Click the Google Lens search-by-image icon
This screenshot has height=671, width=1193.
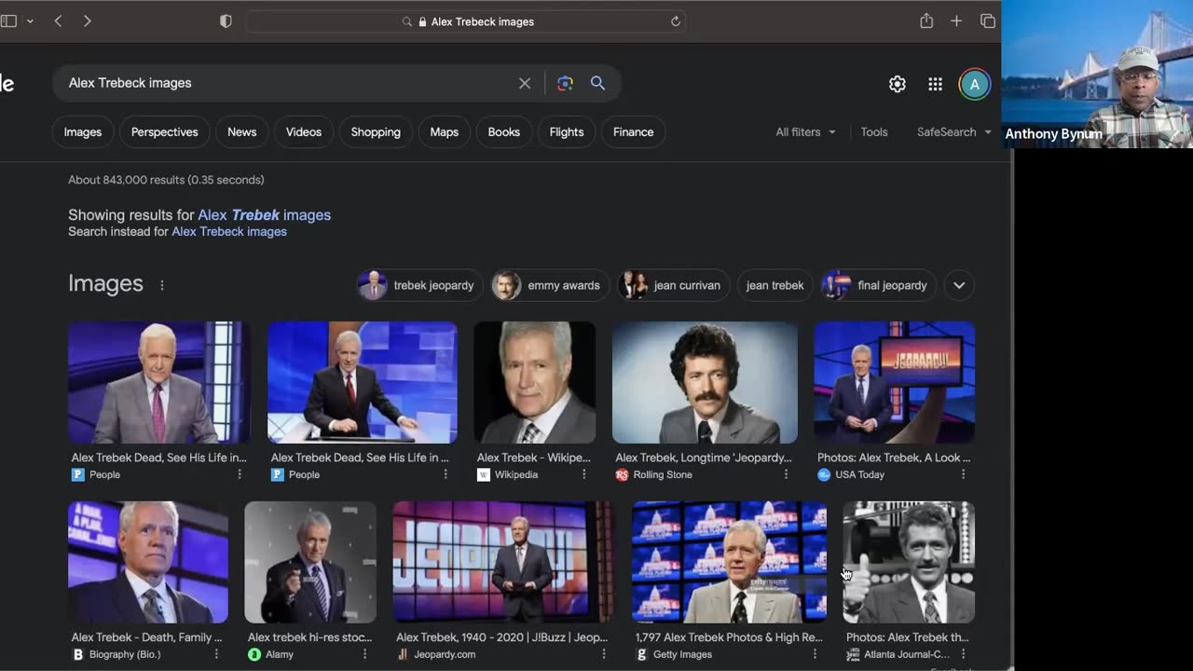565,83
